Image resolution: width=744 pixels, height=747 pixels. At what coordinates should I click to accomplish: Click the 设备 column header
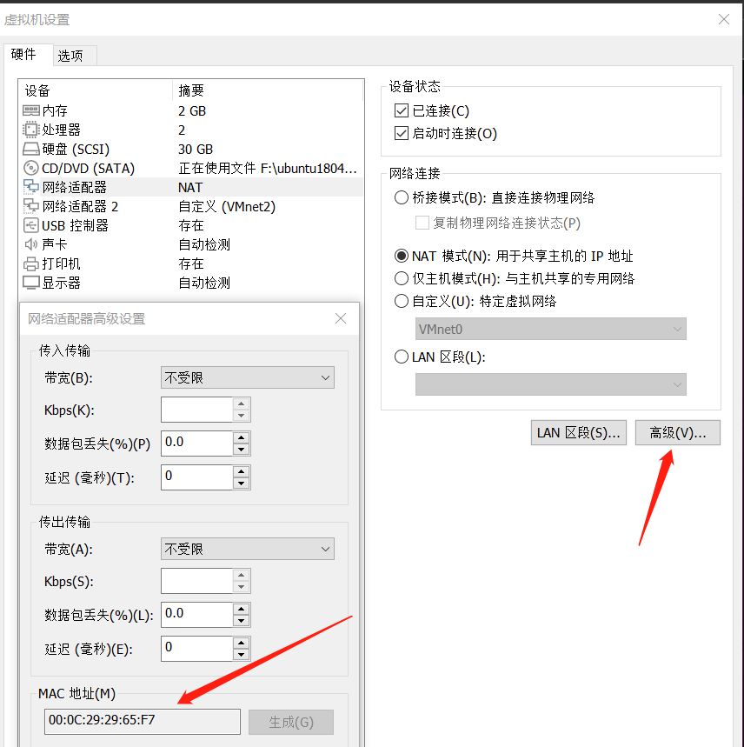(96, 90)
